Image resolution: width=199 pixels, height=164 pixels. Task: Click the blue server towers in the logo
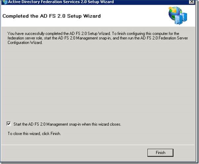(x=181, y=19)
